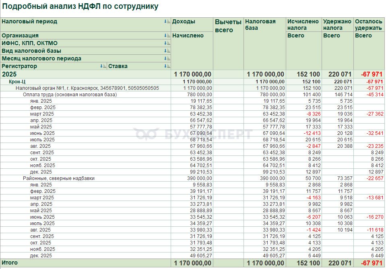Click the withheld tax value 146 714

pos(343,94)
